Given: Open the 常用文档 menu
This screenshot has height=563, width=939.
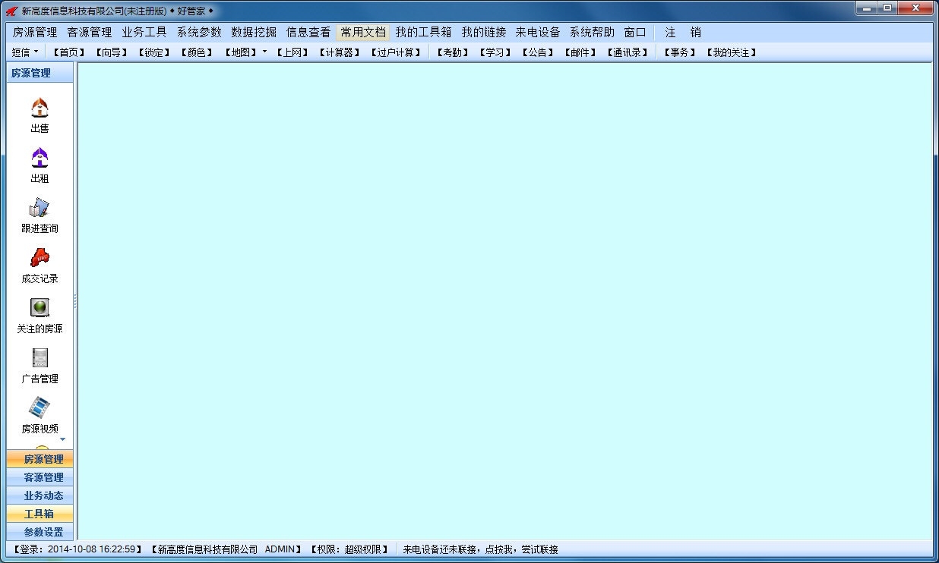Looking at the screenshot, I should point(363,33).
